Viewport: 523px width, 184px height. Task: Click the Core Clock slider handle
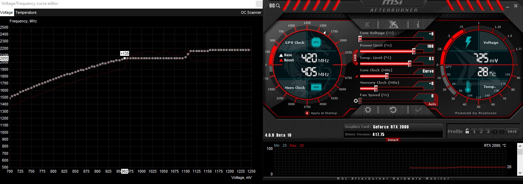[x=387, y=76]
